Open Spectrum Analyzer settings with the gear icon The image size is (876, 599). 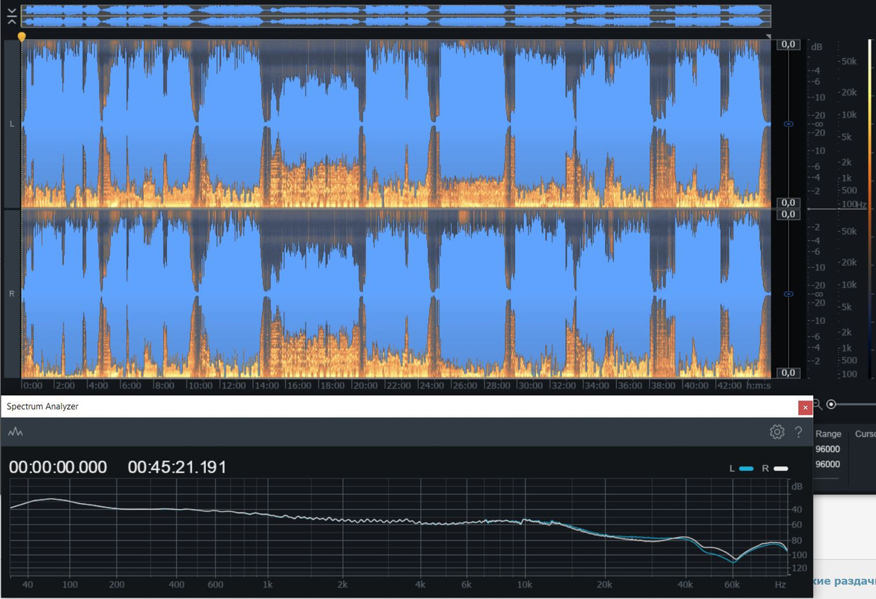point(776,431)
